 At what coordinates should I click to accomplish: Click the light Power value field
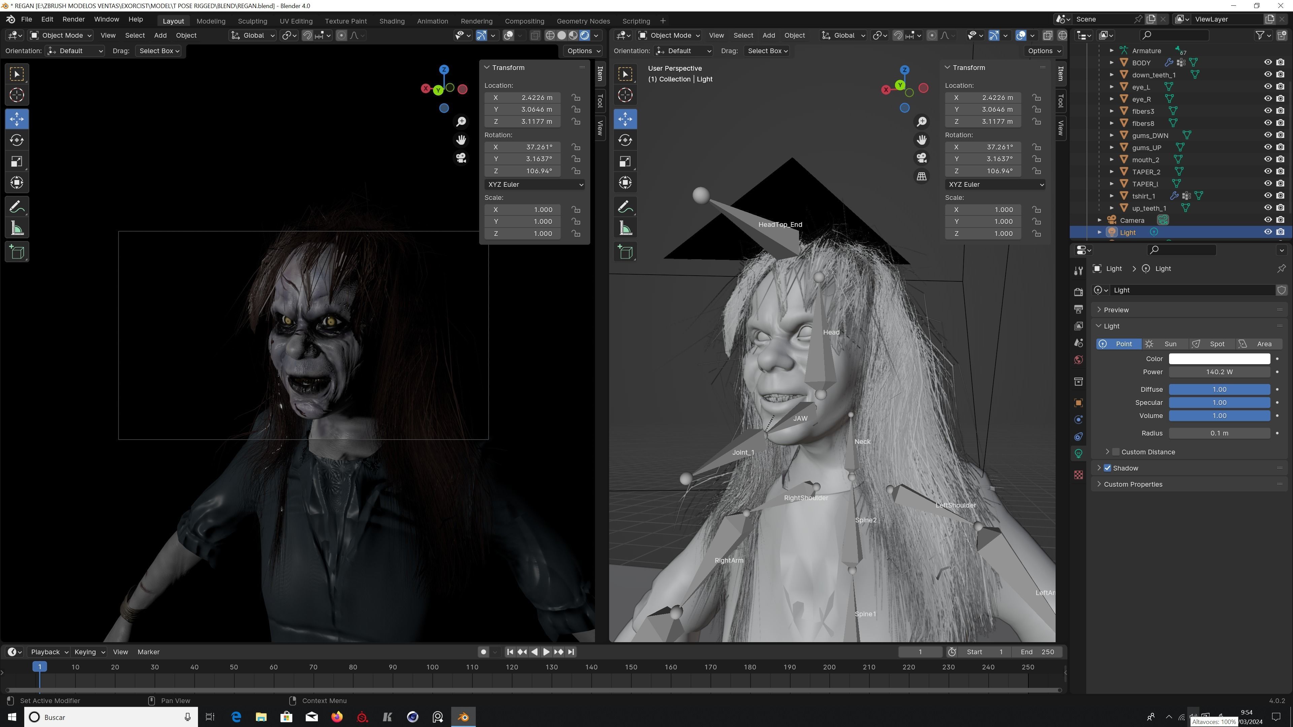(1219, 372)
